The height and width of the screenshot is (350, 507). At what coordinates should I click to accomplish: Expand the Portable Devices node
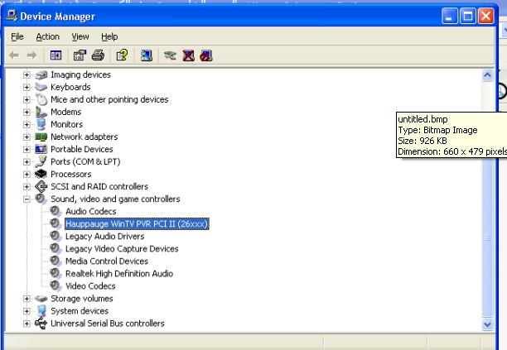[27, 150]
